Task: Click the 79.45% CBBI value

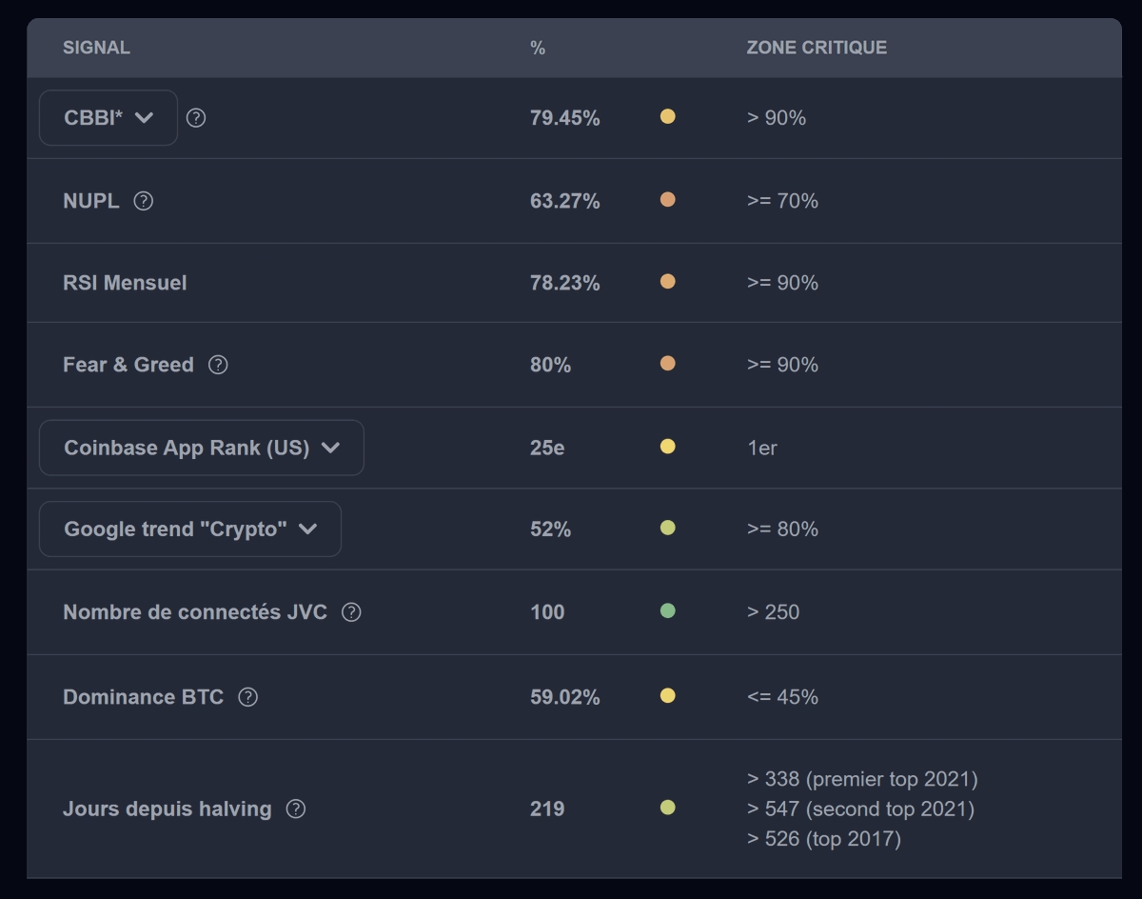Action: 565,118
